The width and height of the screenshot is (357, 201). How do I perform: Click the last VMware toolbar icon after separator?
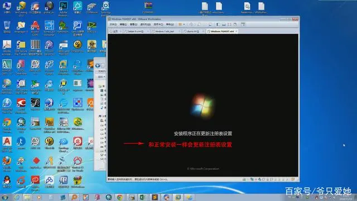point(243,25)
